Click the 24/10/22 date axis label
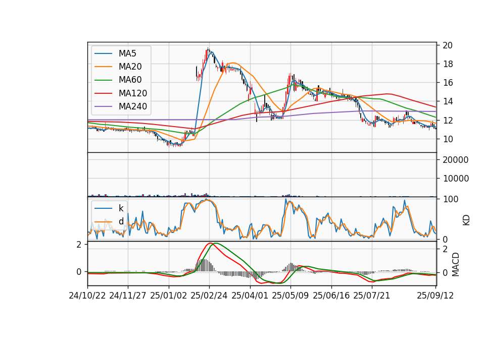Screen dimensions: 485x348 (x=87, y=296)
